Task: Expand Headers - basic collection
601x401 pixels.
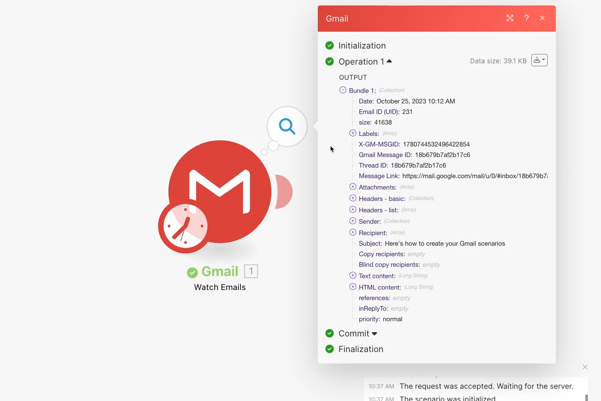Action: tap(353, 198)
